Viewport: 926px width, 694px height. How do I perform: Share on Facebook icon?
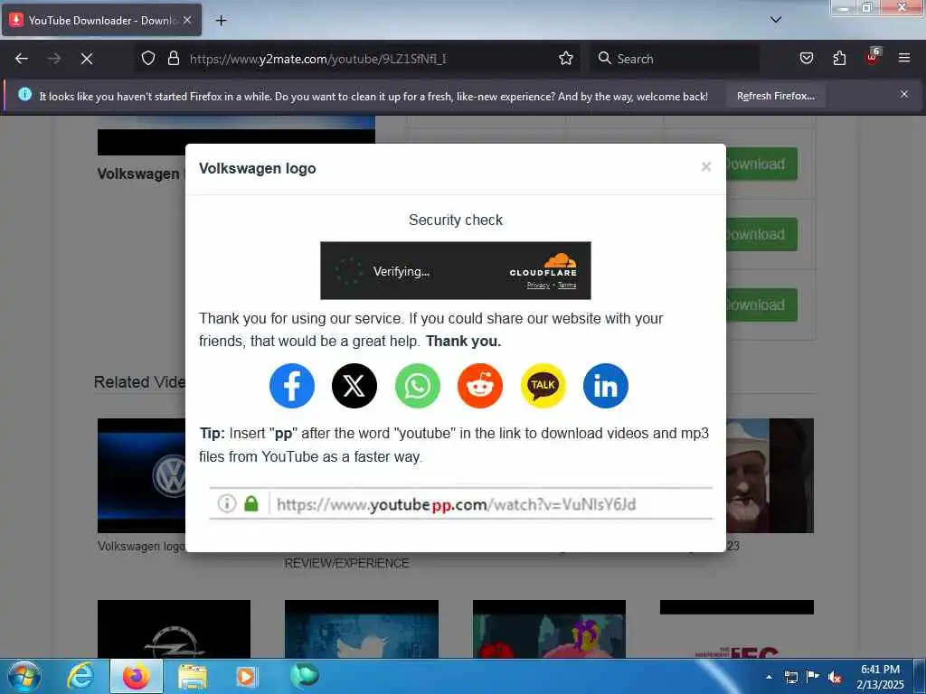point(292,386)
